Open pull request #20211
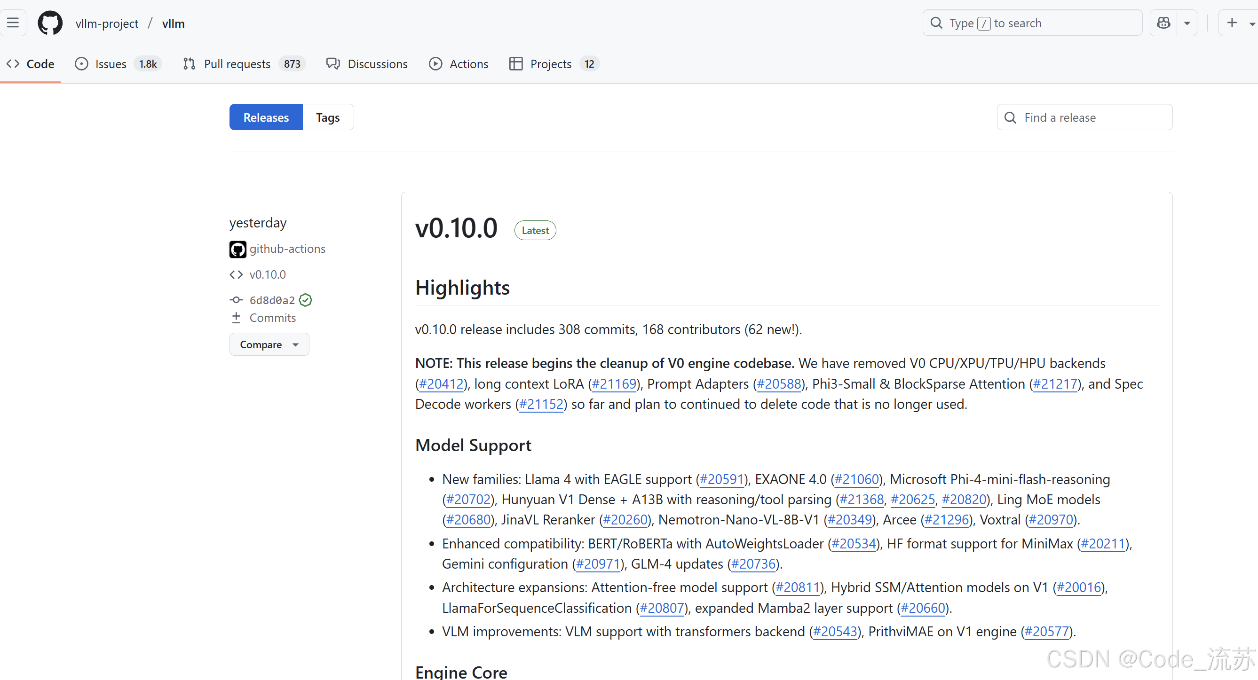1258x680 pixels. point(1103,544)
